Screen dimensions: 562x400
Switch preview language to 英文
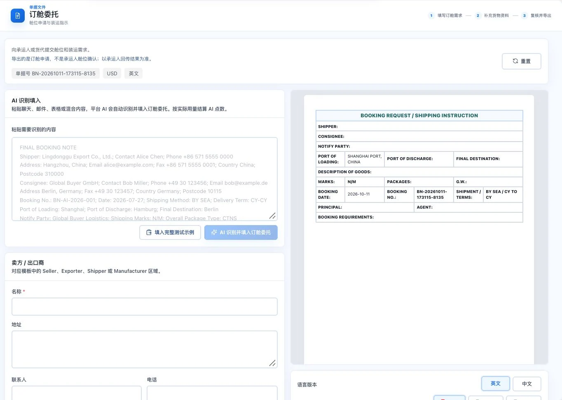496,384
